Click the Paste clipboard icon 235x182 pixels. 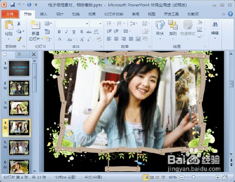(x=9, y=25)
